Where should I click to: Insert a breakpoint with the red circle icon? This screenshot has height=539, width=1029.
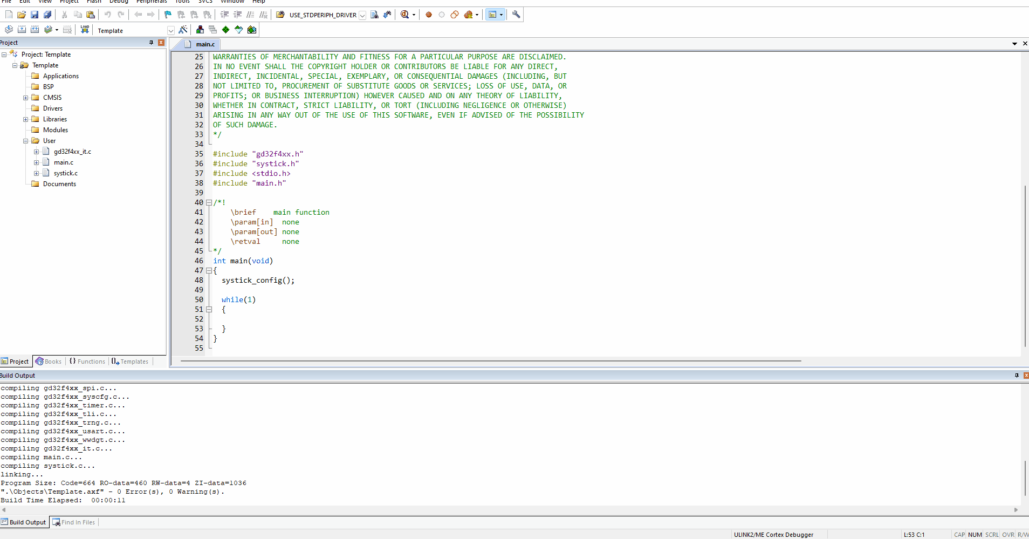429,15
